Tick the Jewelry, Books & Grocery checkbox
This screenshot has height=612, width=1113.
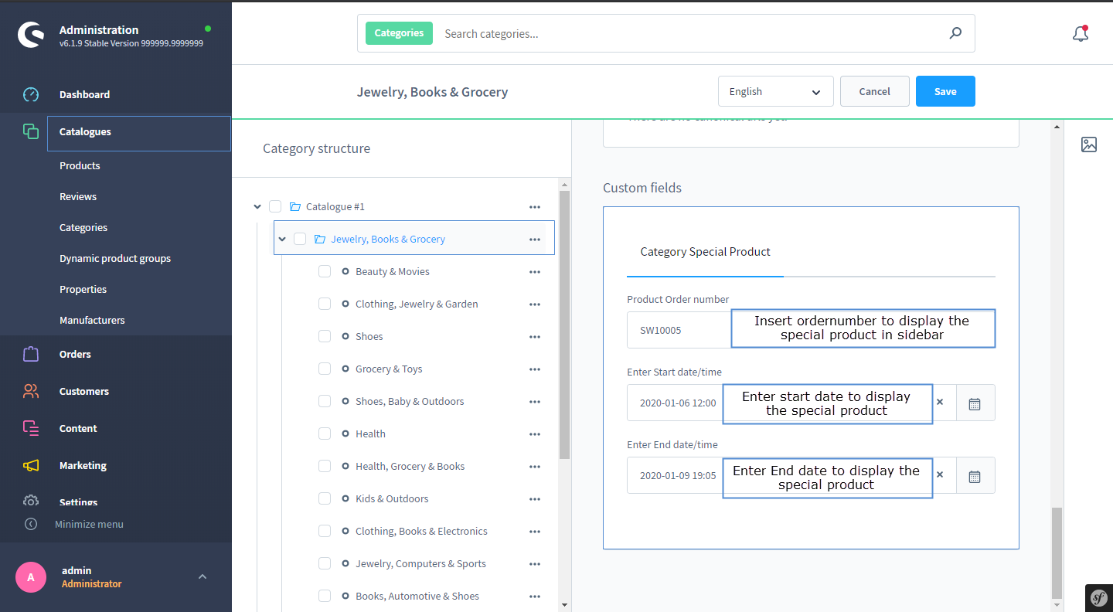coord(300,239)
